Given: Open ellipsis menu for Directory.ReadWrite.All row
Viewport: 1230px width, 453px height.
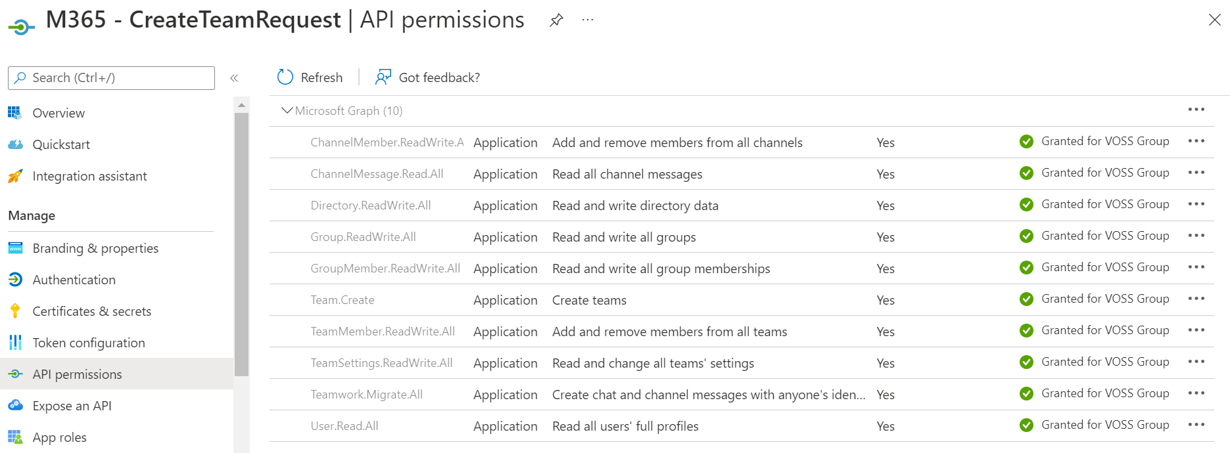Looking at the screenshot, I should (x=1196, y=204).
